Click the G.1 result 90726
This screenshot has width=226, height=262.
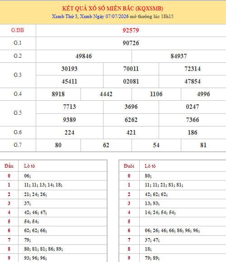pos(131,43)
